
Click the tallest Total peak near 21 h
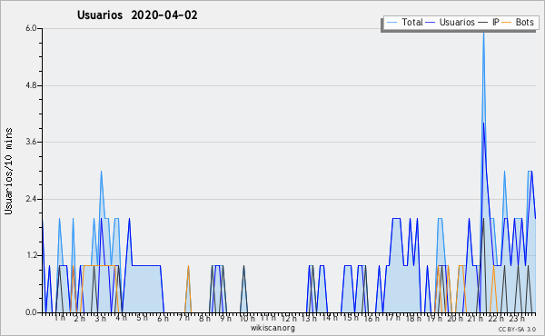coord(483,33)
